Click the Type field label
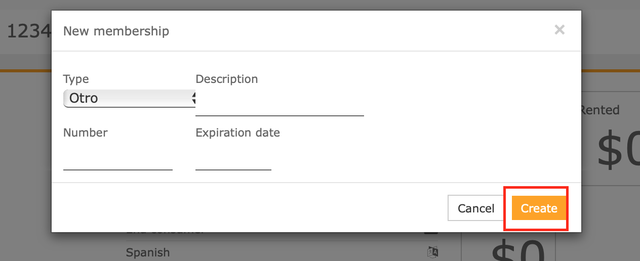640x261 pixels. [76, 79]
